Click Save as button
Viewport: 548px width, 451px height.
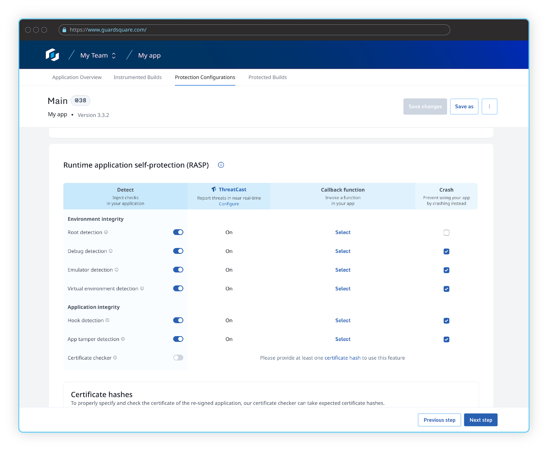pyautogui.click(x=464, y=107)
